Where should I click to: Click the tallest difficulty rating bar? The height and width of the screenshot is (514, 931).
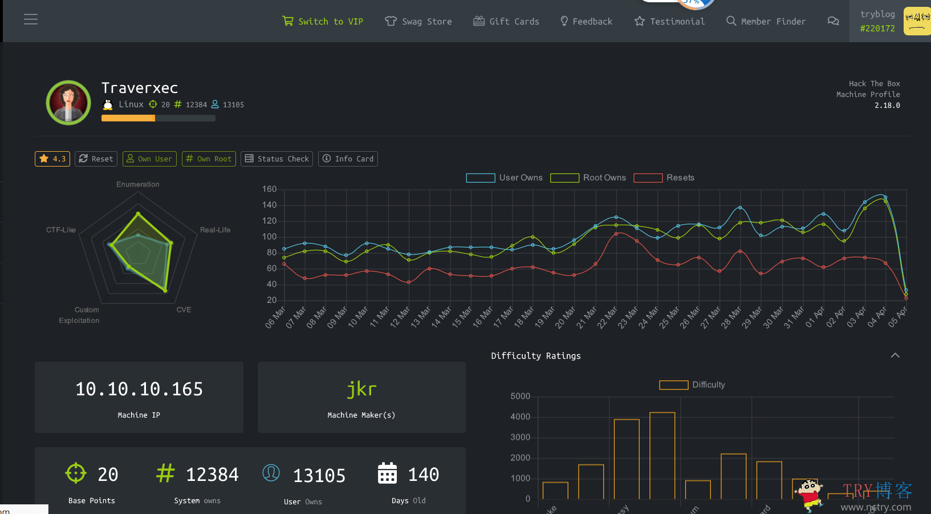(662, 456)
